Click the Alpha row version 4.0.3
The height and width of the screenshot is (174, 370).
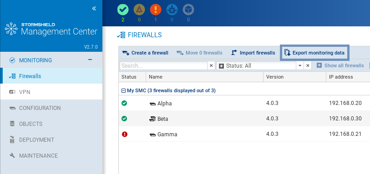click(x=272, y=103)
